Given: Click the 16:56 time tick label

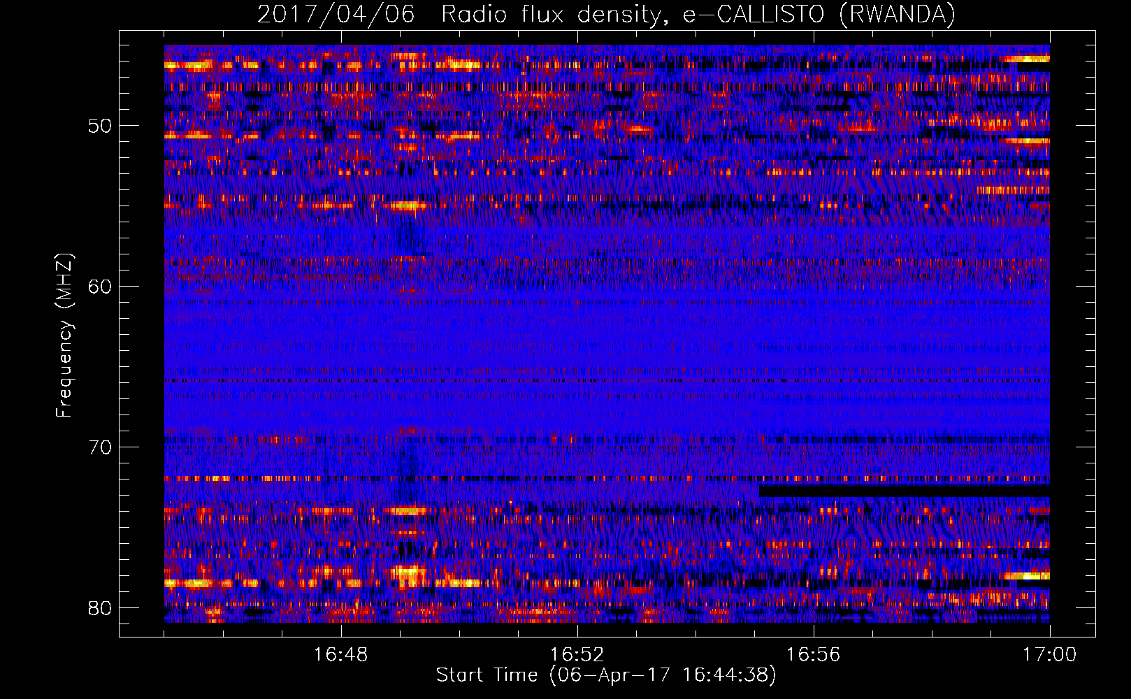Looking at the screenshot, I should click(x=813, y=654).
